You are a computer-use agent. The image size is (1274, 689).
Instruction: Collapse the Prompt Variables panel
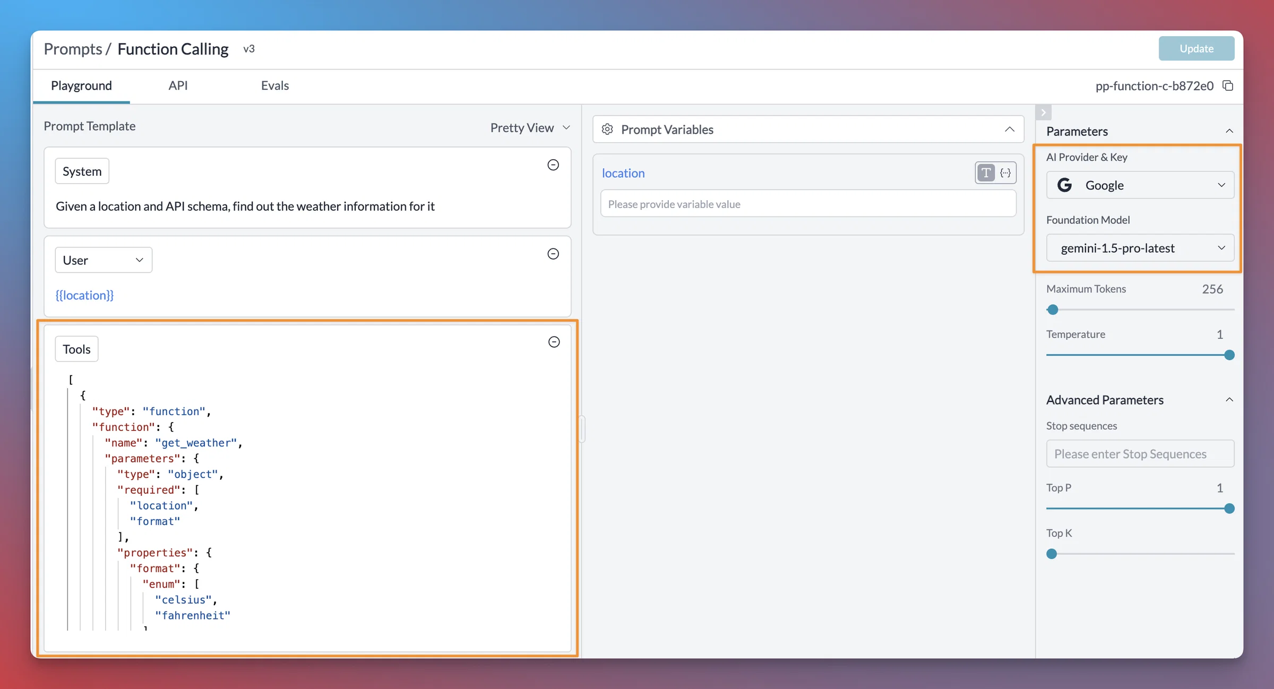[1009, 129]
